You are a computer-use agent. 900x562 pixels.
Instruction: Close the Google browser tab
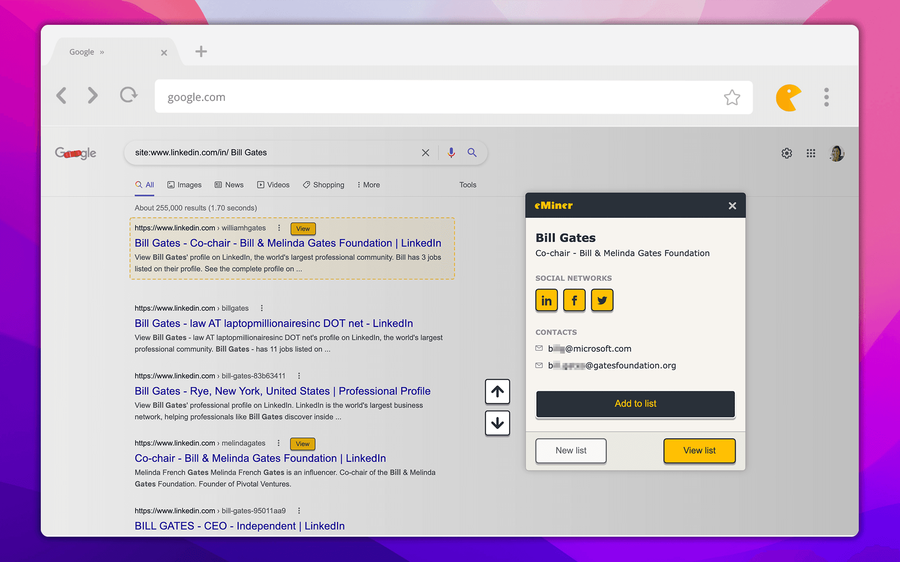coord(164,52)
